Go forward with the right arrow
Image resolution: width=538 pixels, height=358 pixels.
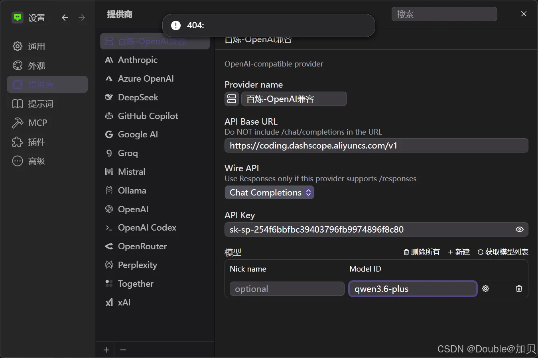tap(82, 18)
